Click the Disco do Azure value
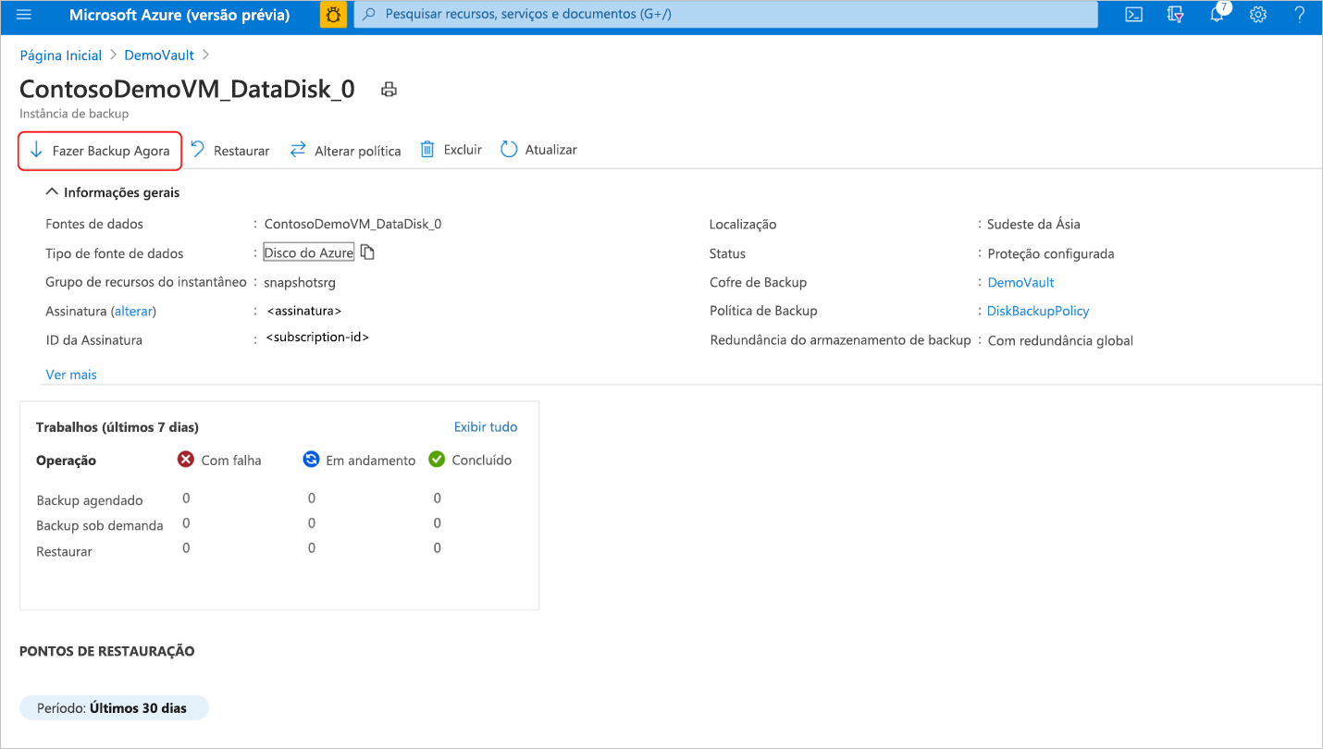The image size is (1323, 749). (309, 252)
